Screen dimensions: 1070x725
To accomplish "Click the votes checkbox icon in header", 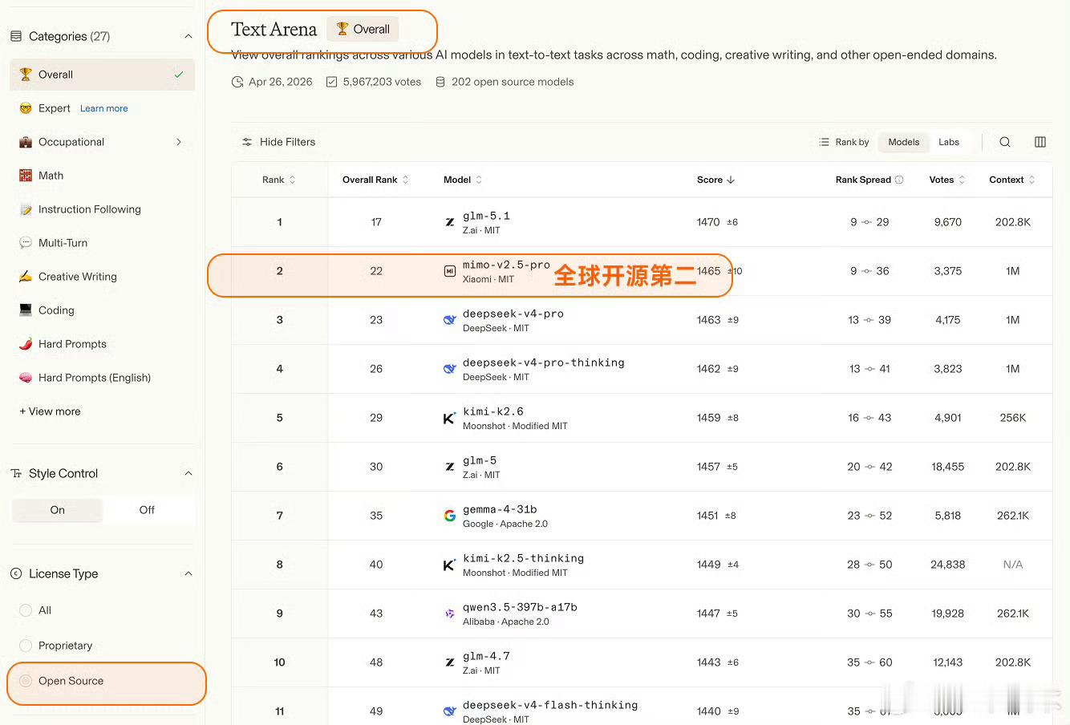I will click(x=331, y=82).
